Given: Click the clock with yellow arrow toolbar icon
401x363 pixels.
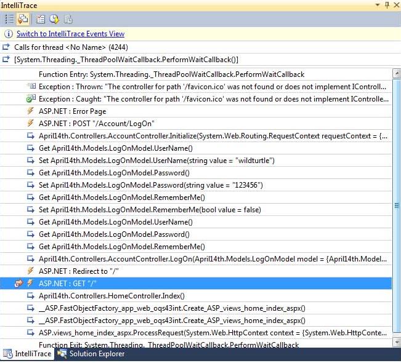Looking at the screenshot, I should click(54, 19).
